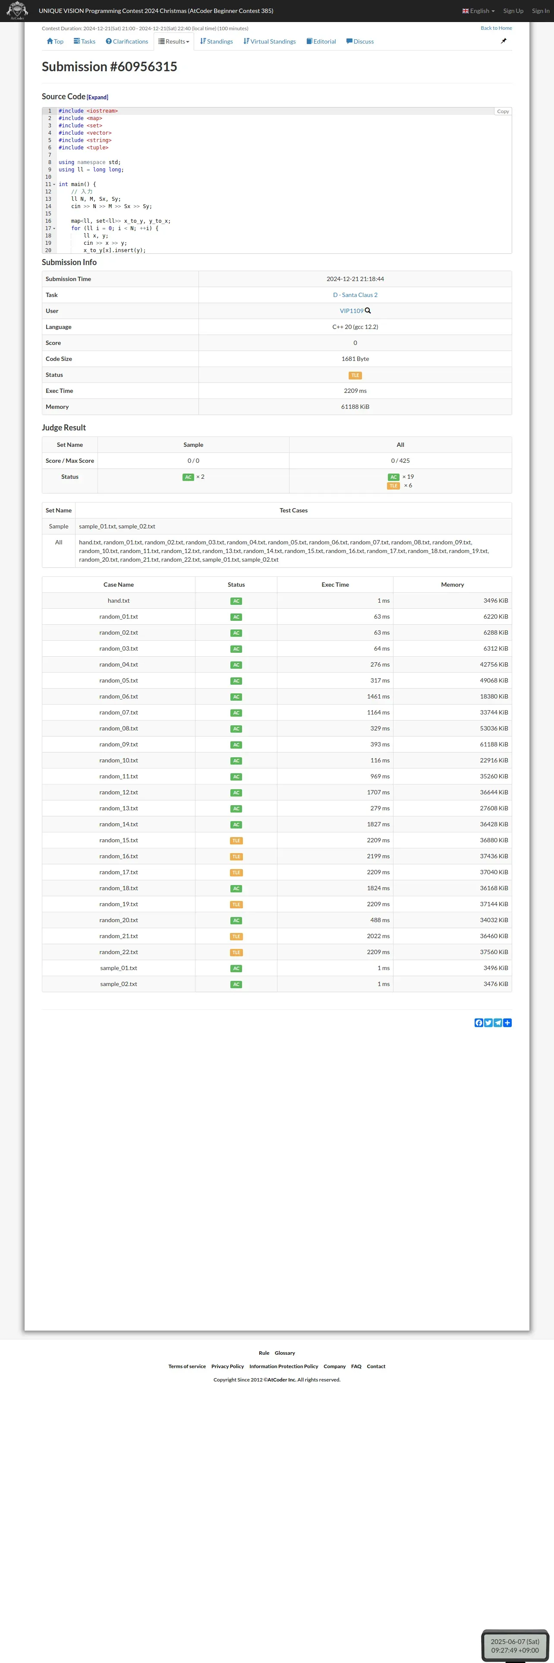
Task: Click Sign Up in the header
Action: pos(513,11)
